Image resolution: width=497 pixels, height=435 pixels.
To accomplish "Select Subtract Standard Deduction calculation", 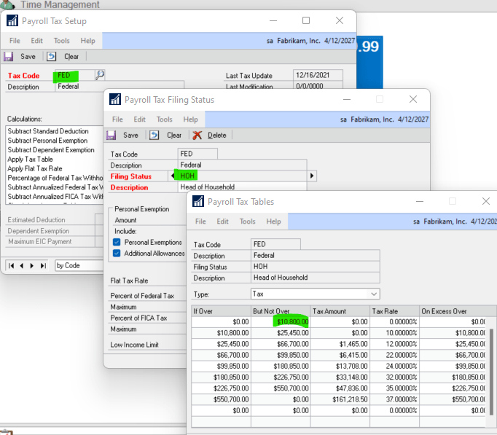I will pos(48,131).
